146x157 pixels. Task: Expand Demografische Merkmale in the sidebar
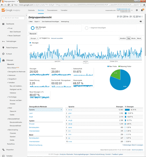tap(16, 72)
